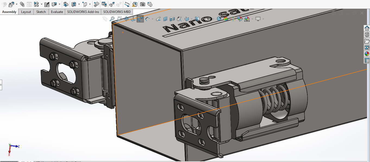Switch to the Evaluate tab
This screenshot has height=162, width=370.
click(x=57, y=12)
